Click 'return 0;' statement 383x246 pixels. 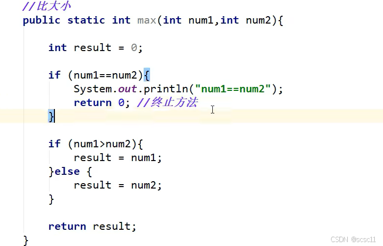tap(102, 103)
